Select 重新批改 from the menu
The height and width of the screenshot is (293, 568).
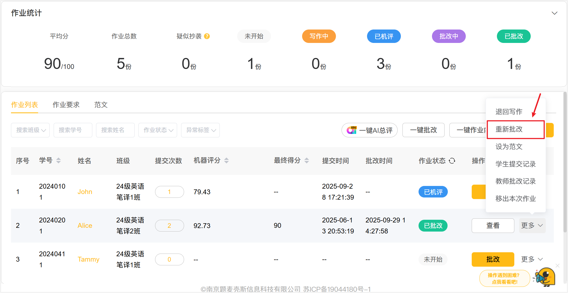[509, 129]
